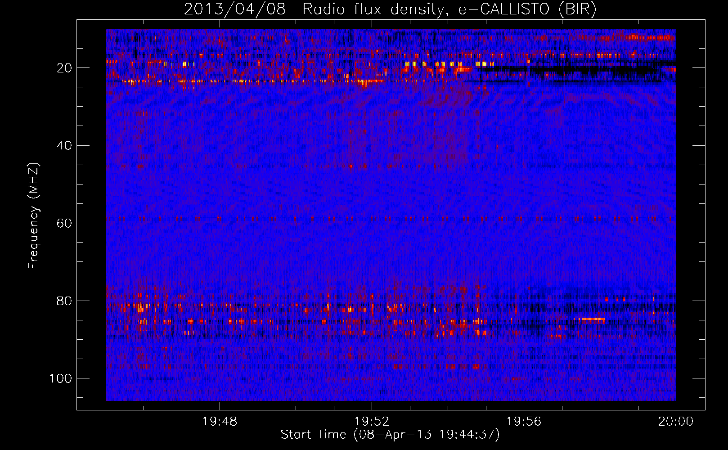Click the 19:48 time tick label
Screen dimensions: 728x450
click(x=220, y=422)
